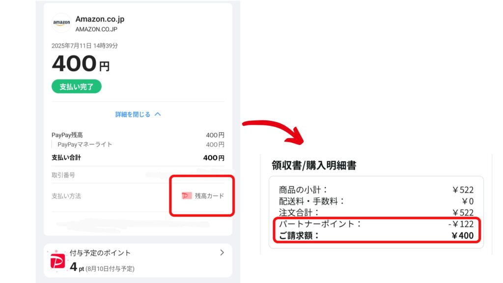Click the 領収書/購入明細書 heading

[x=314, y=165]
